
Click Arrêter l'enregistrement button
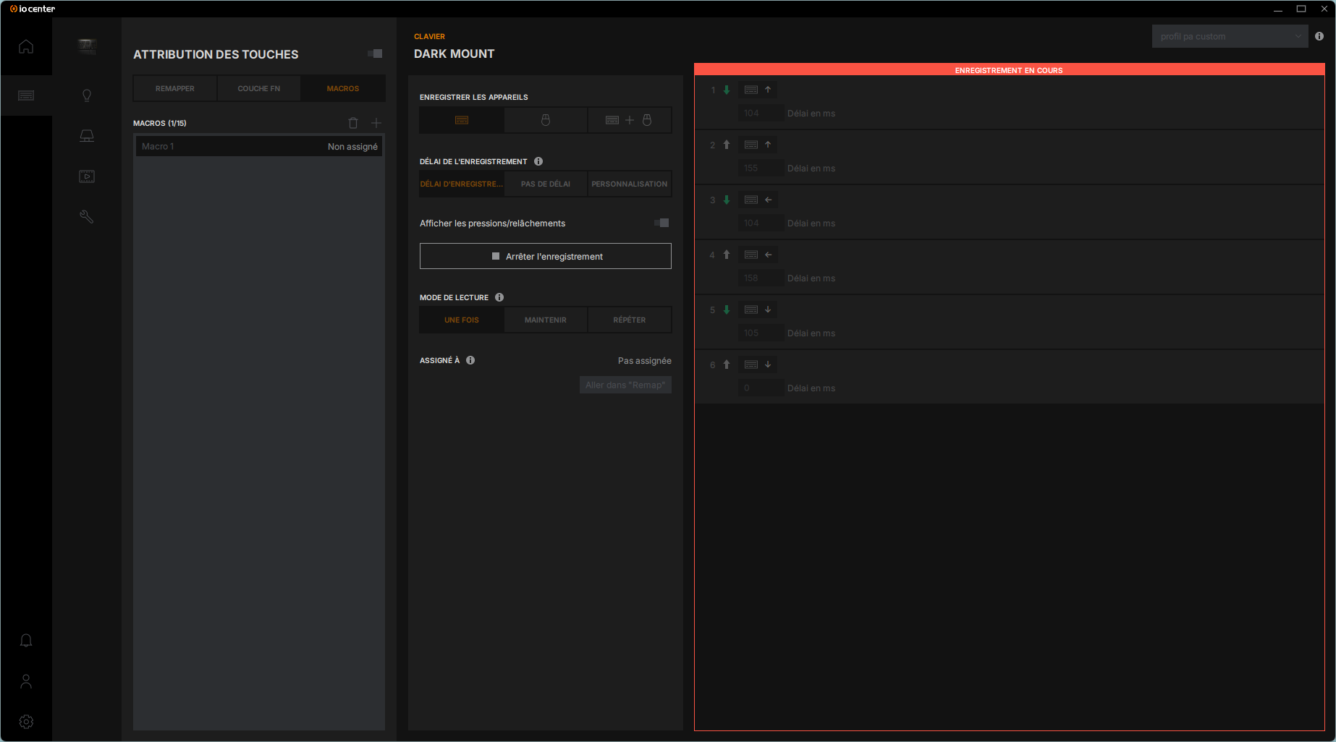click(x=546, y=256)
